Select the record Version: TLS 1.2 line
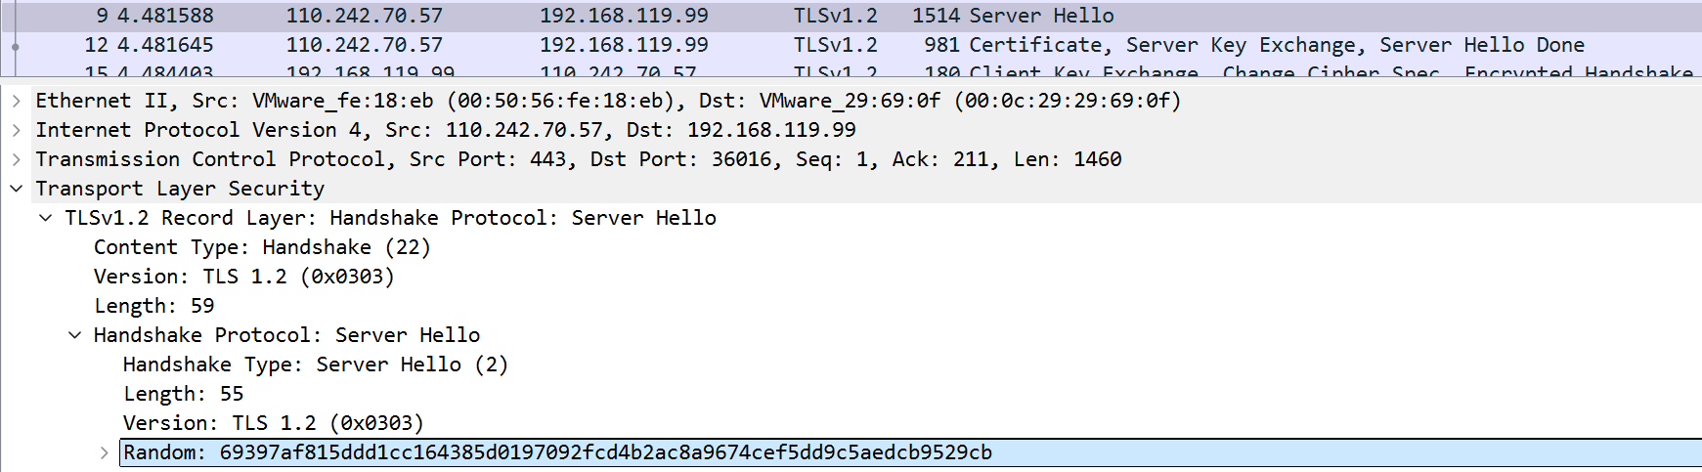The width and height of the screenshot is (1702, 472). pos(244,277)
